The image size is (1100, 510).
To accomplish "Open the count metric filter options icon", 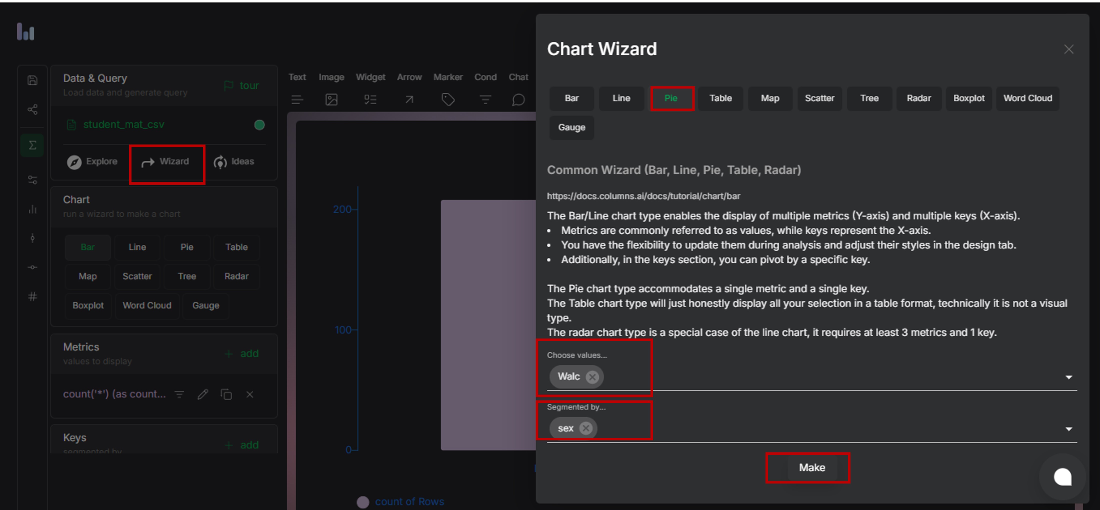I will (179, 394).
